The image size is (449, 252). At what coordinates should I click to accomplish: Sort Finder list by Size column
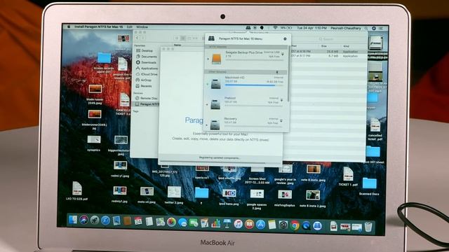tap(324, 46)
